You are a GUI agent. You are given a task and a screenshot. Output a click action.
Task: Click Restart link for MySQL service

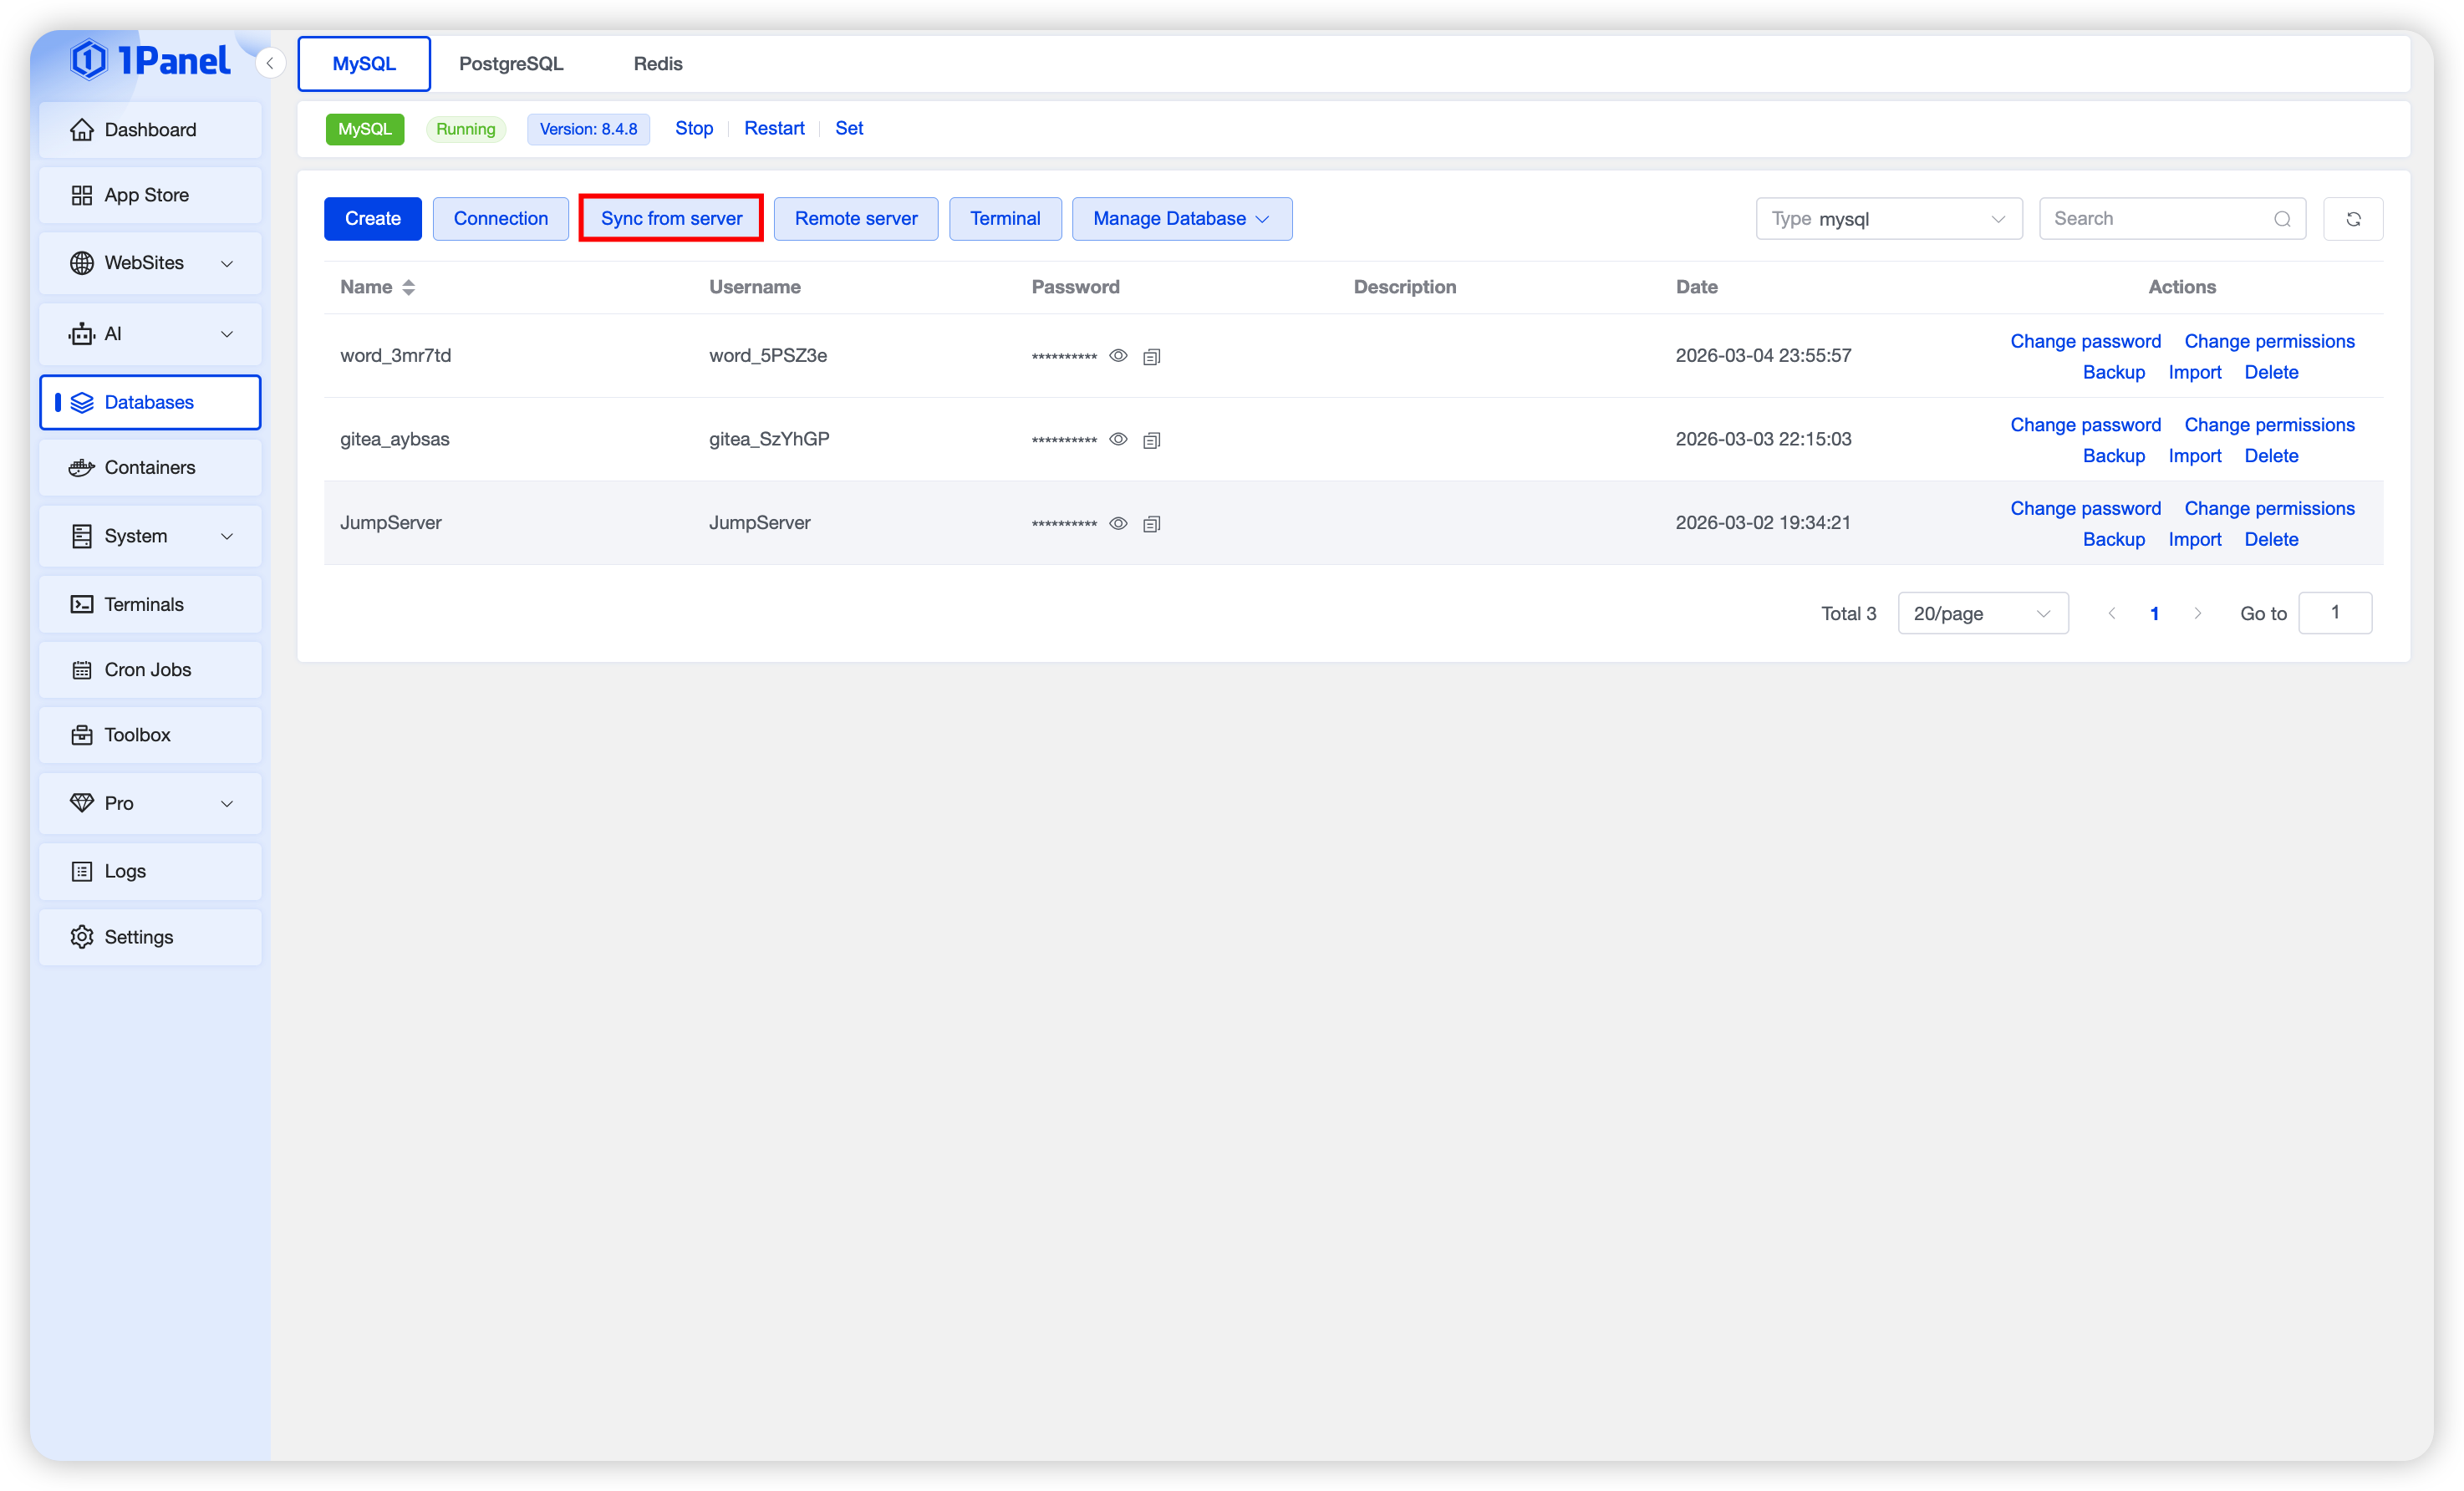pos(773,128)
